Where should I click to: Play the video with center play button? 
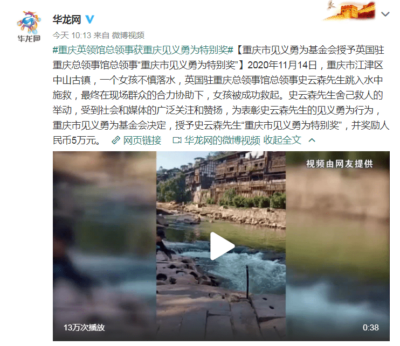point(222,246)
